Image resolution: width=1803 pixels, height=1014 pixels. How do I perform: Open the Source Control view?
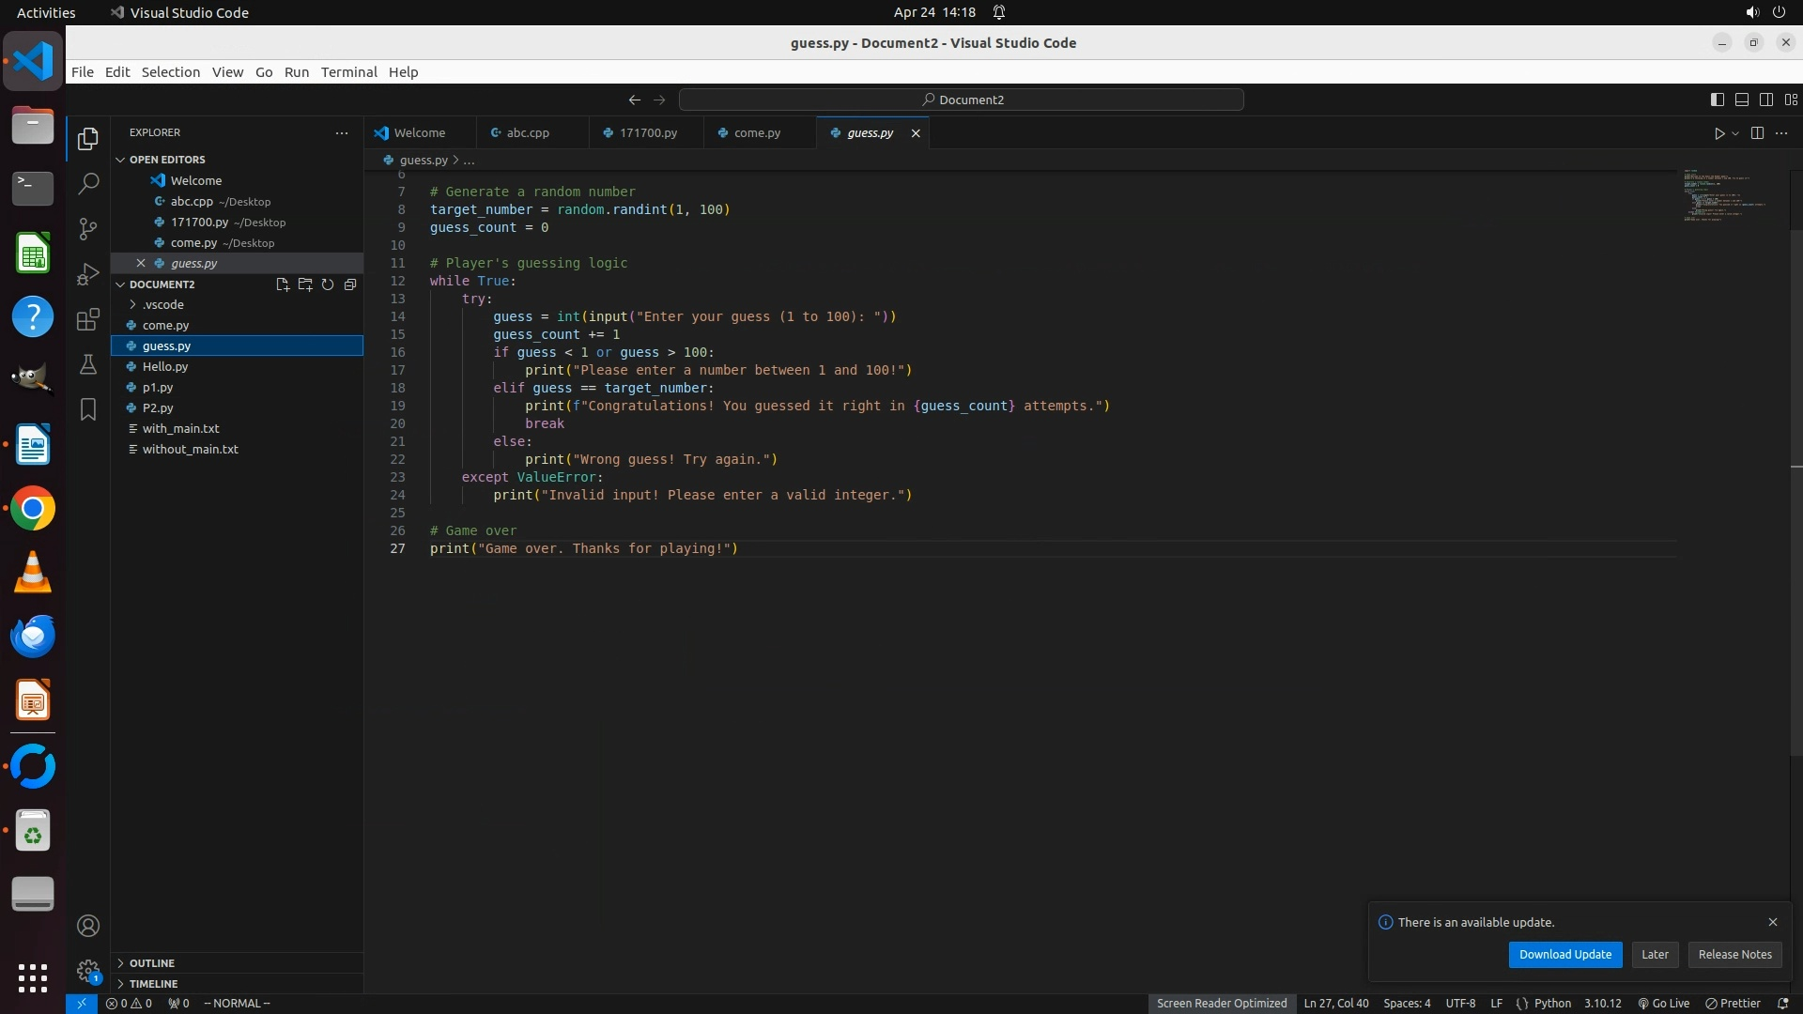88,229
